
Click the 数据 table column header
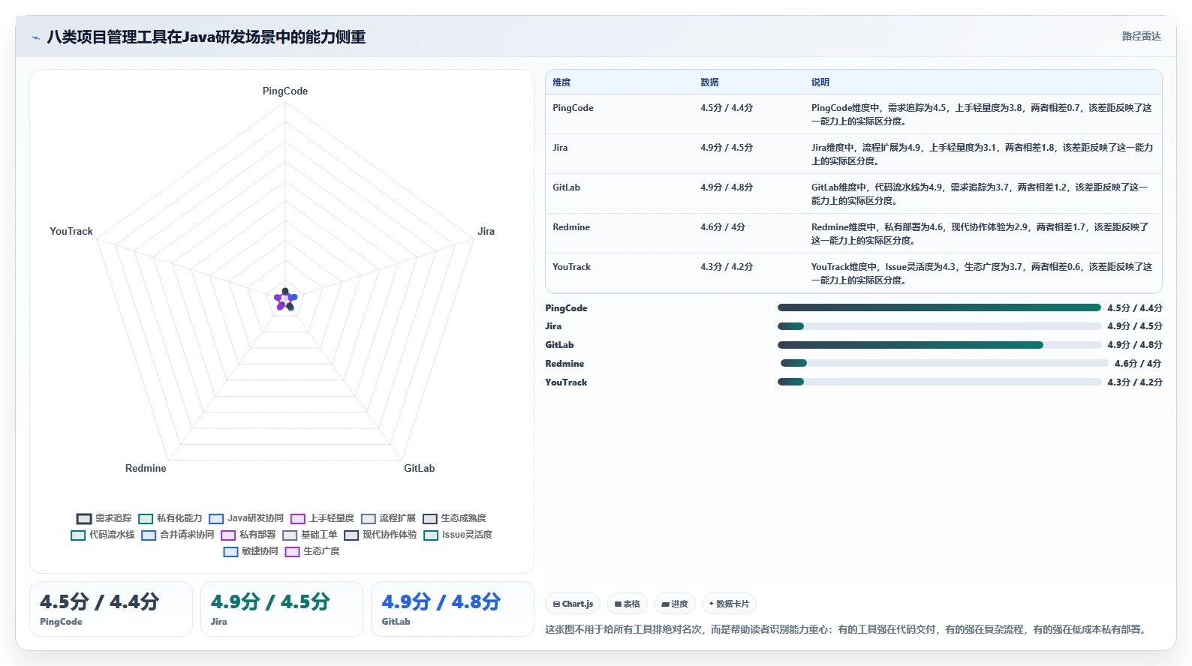709,82
